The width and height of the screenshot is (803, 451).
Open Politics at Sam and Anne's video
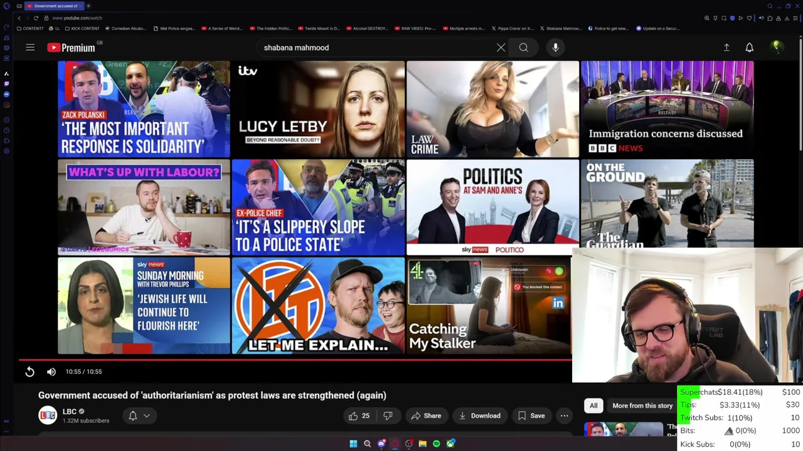(x=492, y=207)
